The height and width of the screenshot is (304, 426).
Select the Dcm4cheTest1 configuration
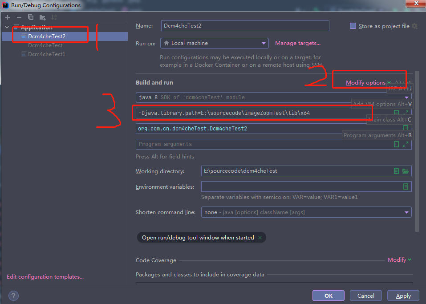point(47,54)
